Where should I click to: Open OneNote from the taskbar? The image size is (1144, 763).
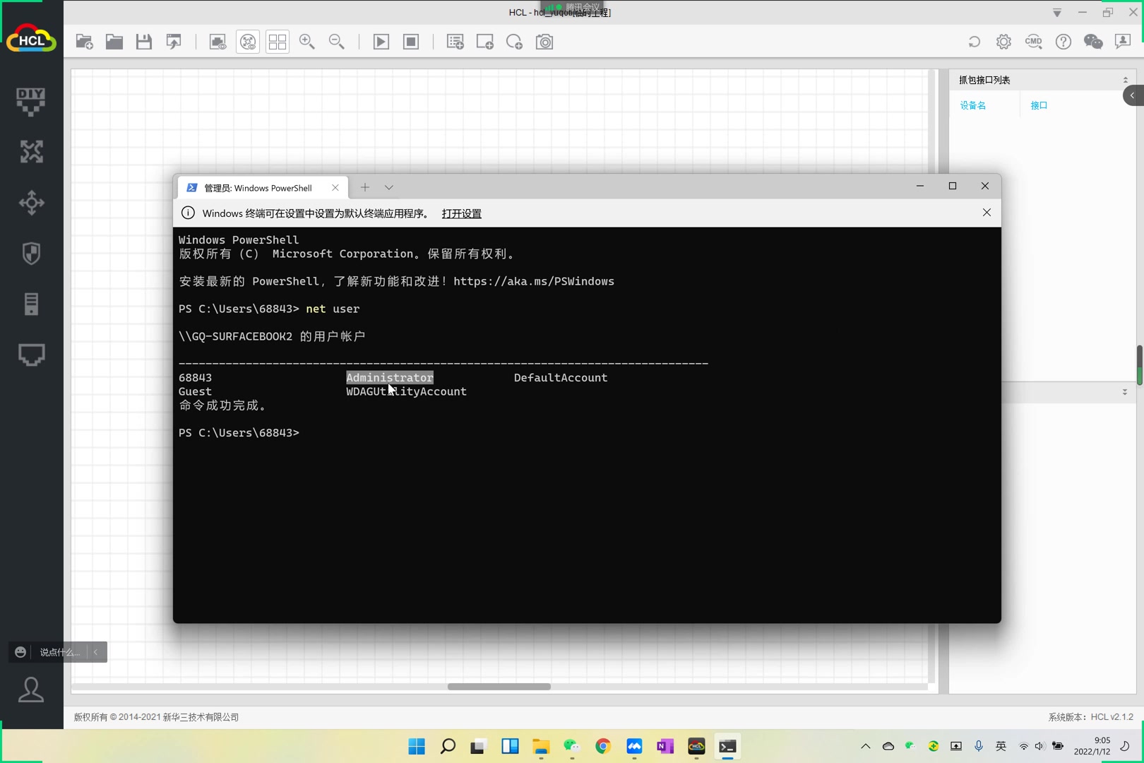[665, 746]
